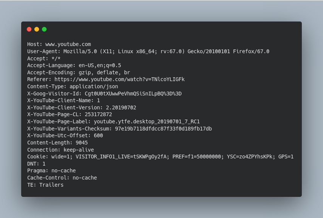Click the Content-Length: 9045 line
The height and width of the screenshot is (218, 323).
(57, 143)
